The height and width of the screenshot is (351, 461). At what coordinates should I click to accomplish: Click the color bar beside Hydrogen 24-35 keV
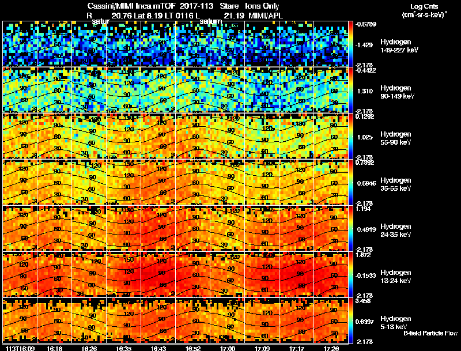[350, 228]
